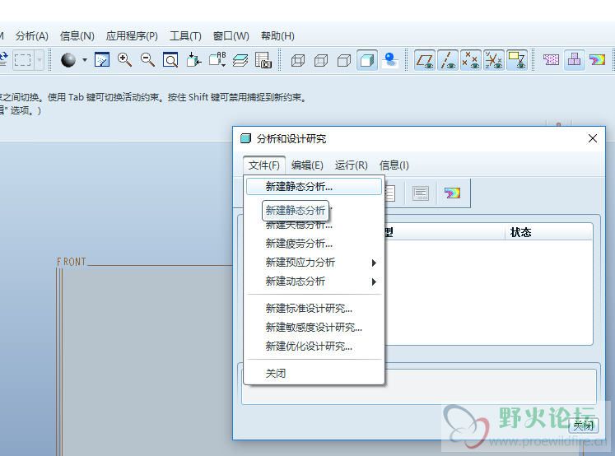
Task: Switch to no hidden display mode
Action: click(x=344, y=60)
